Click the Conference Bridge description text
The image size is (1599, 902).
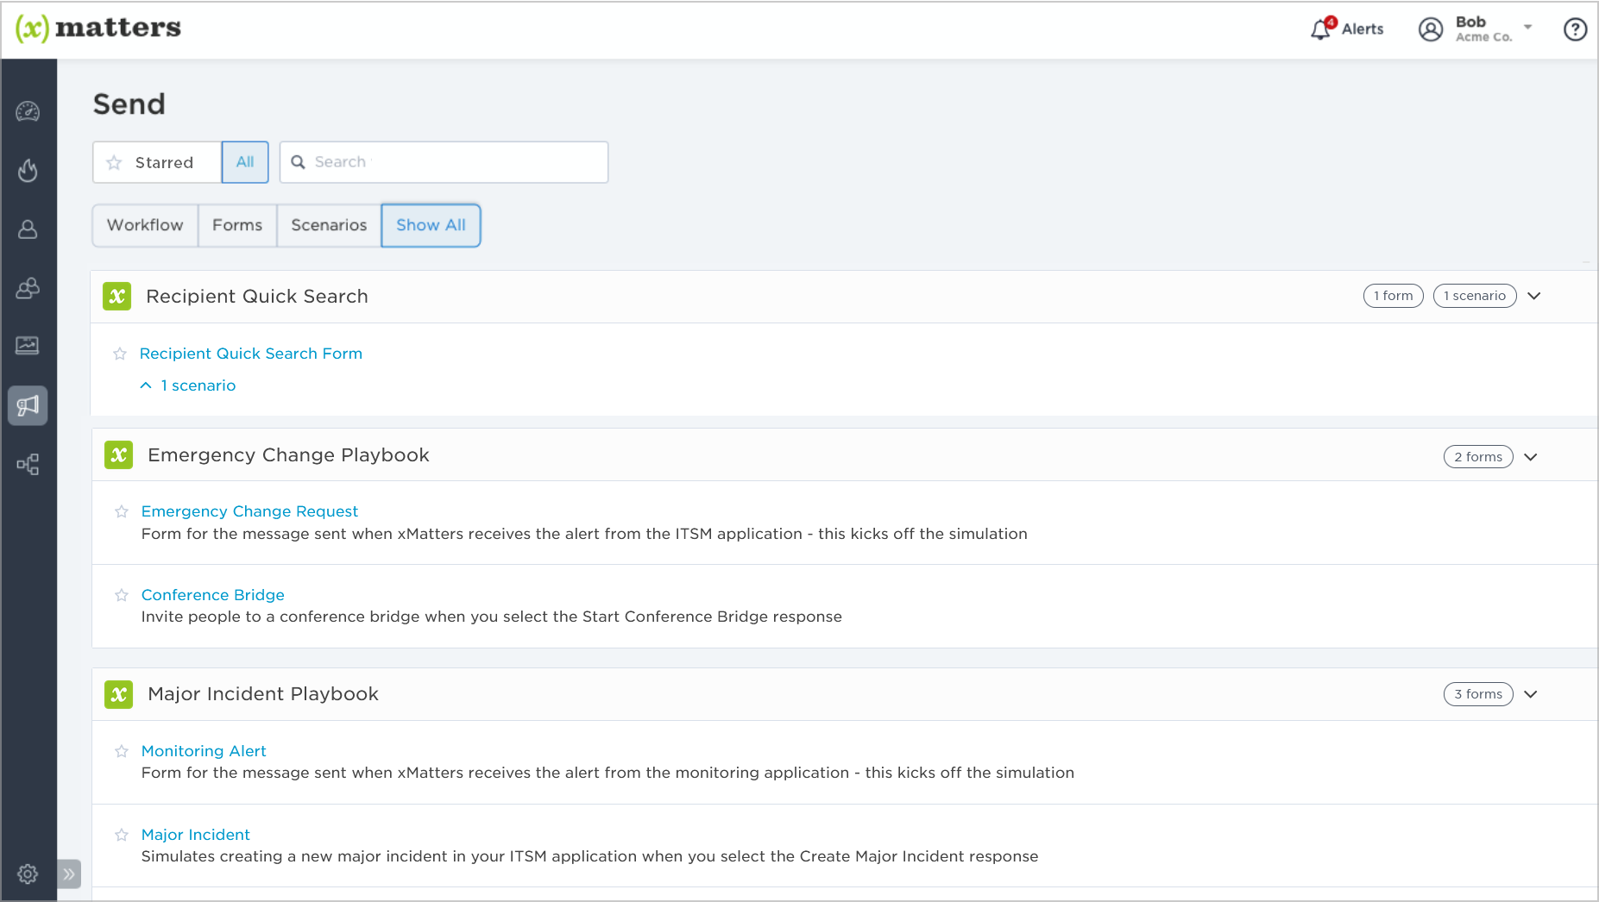(492, 617)
